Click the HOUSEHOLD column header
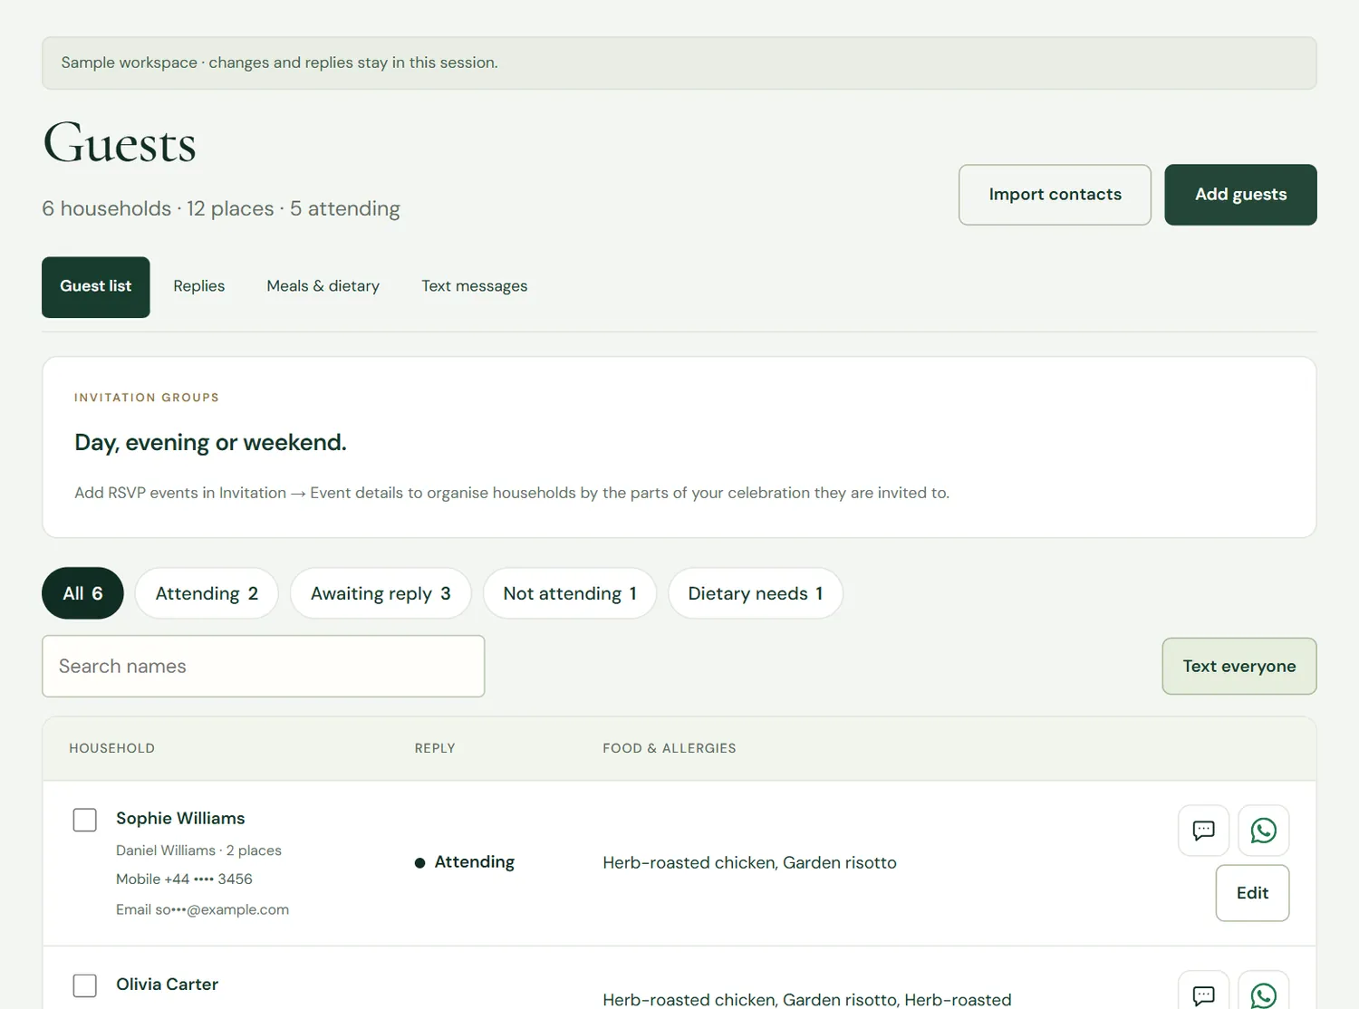The width and height of the screenshot is (1359, 1009). coord(112,749)
